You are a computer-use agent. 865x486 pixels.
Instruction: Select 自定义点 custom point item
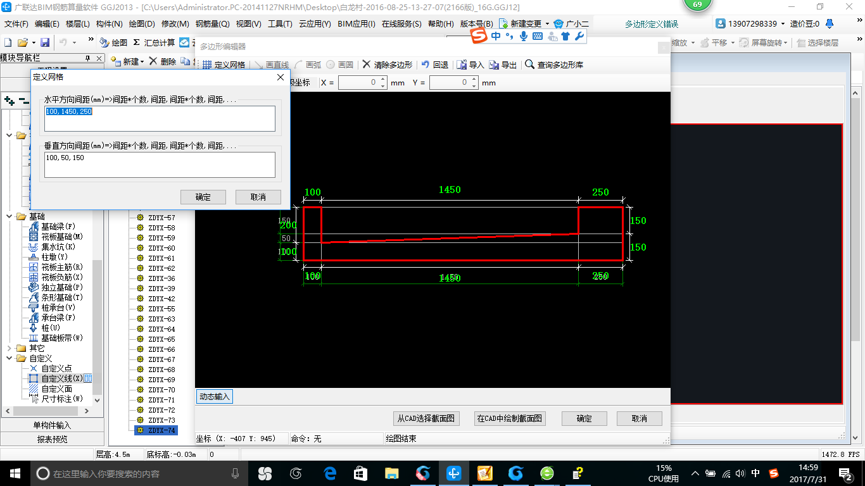pos(50,368)
